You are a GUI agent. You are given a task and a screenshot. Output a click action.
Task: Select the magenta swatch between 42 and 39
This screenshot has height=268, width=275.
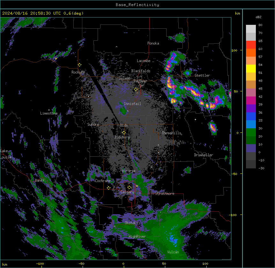click(251, 100)
